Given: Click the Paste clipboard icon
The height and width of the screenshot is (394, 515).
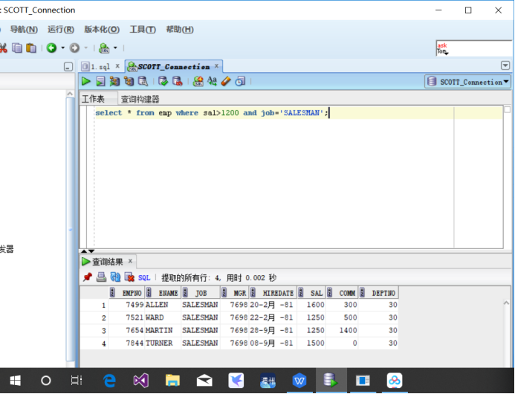Looking at the screenshot, I should coord(31,48).
